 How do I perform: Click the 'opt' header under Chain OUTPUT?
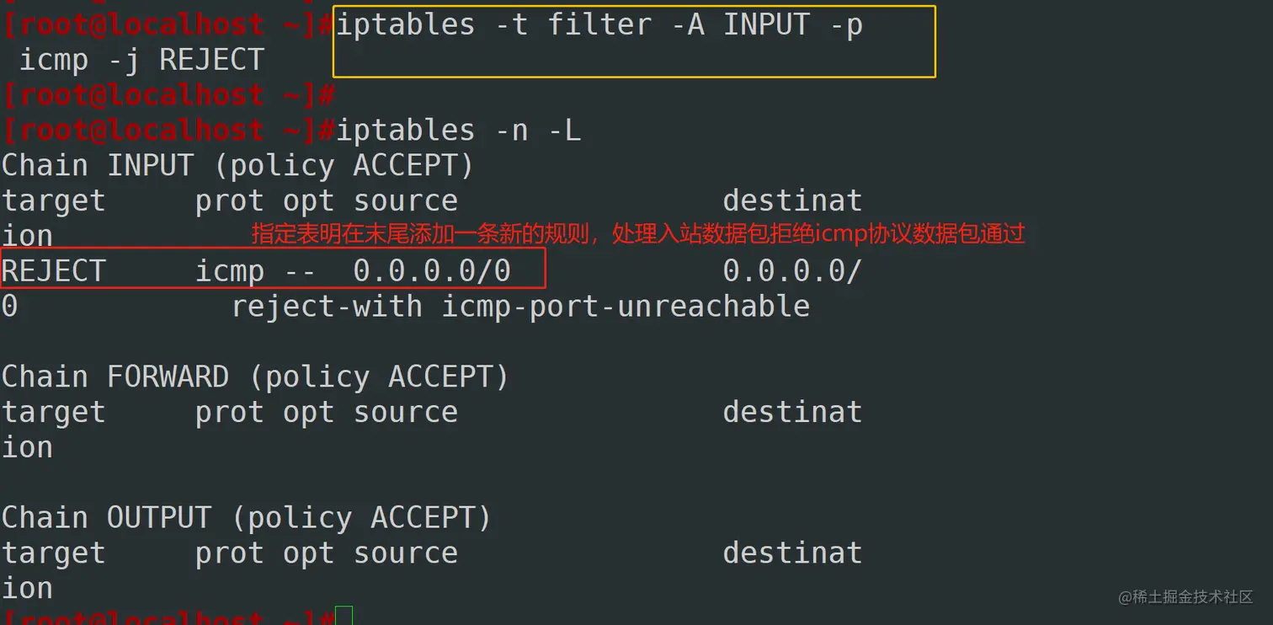coord(308,553)
